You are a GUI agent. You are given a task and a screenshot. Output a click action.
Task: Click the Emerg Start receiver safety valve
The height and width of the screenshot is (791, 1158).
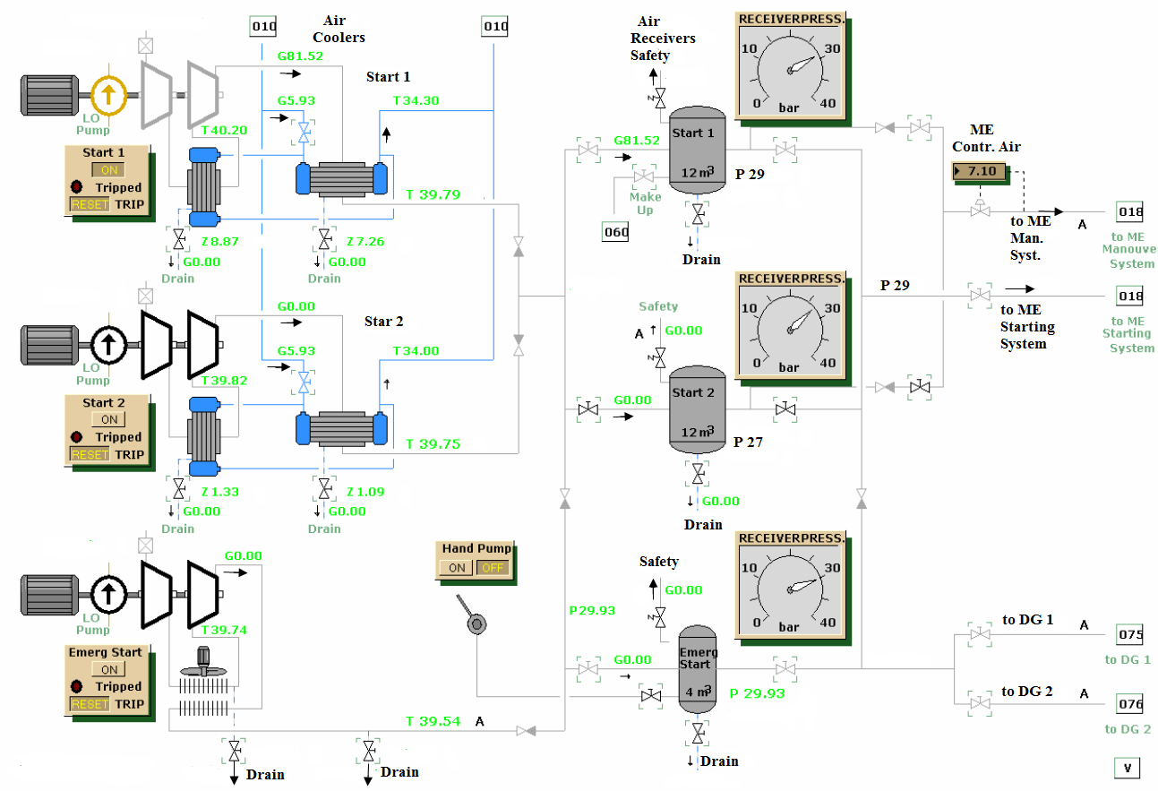coord(661,616)
